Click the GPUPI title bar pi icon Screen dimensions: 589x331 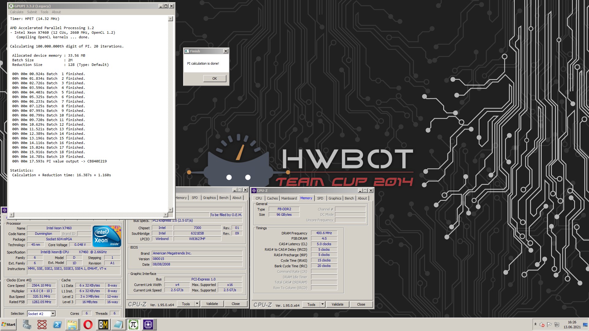11,6
